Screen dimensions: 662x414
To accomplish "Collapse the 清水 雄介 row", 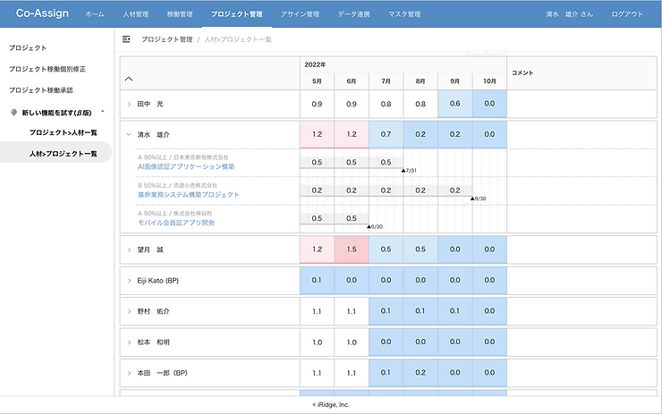I will click(x=129, y=135).
